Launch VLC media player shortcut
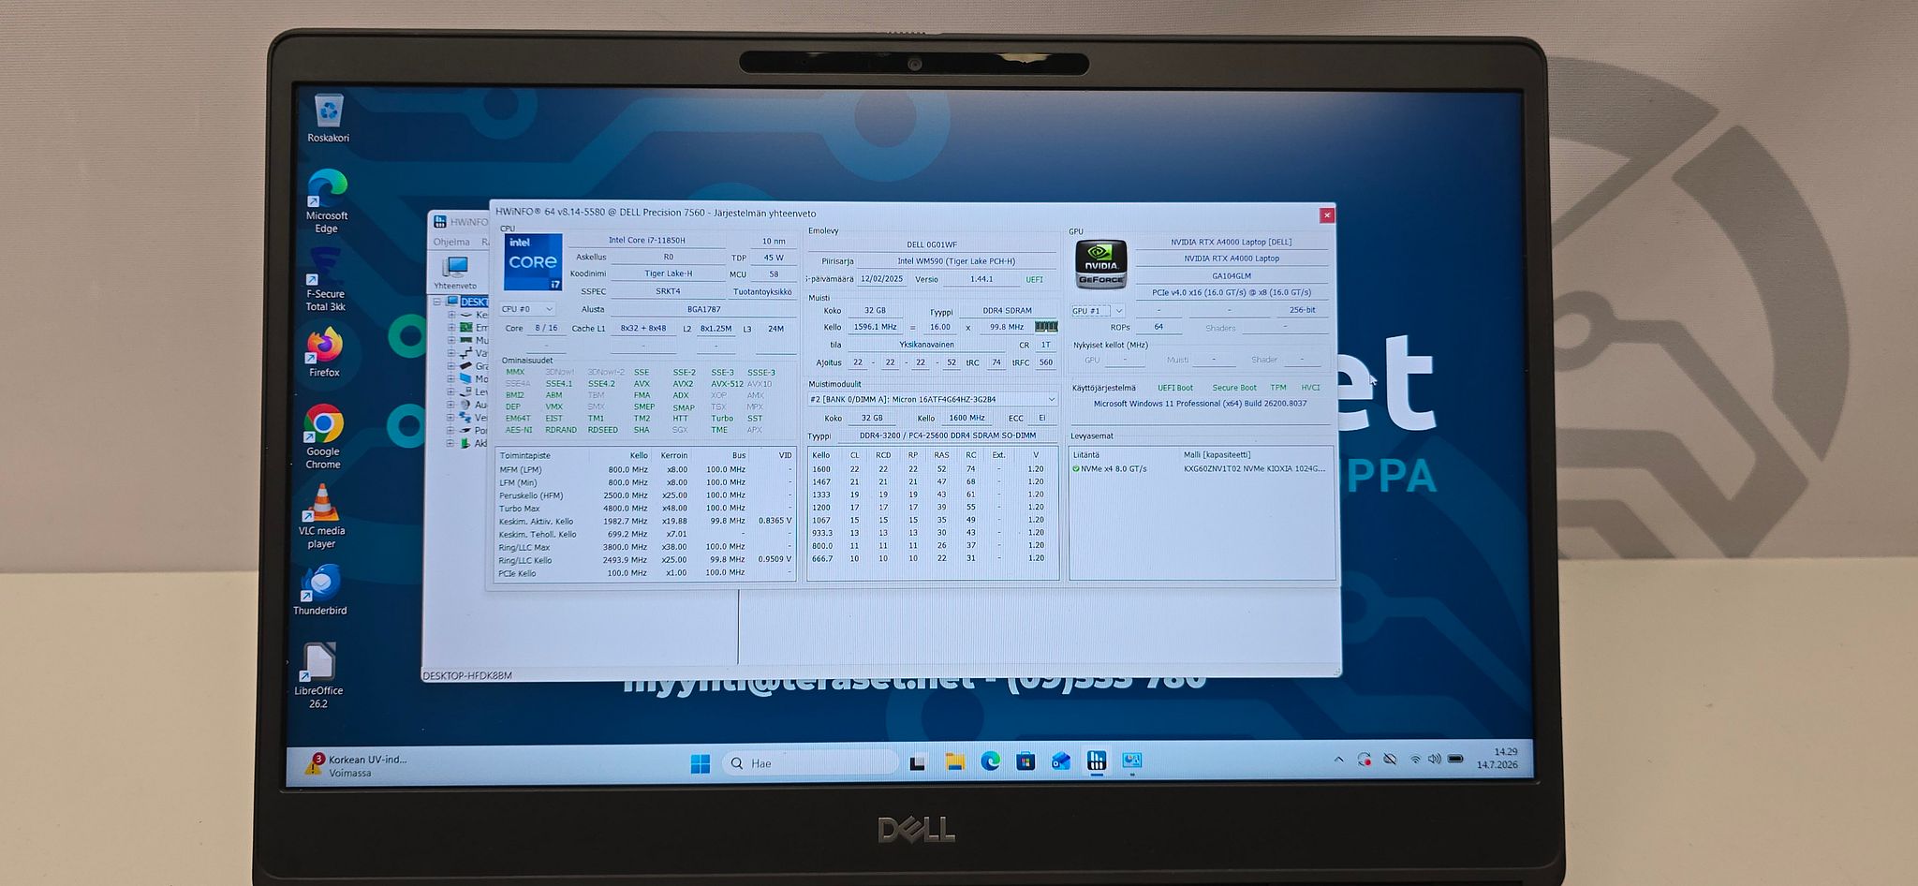 tap(321, 516)
